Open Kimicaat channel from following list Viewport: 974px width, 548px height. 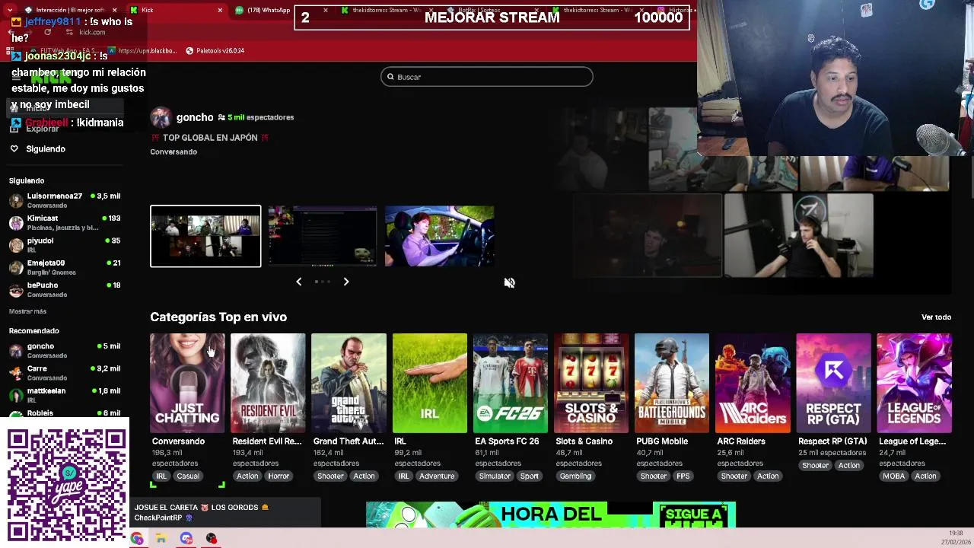tap(65, 223)
